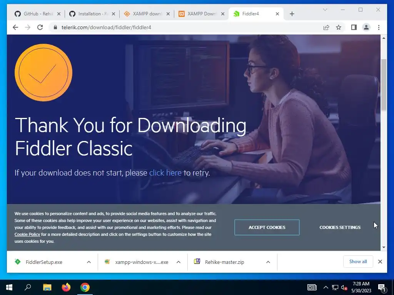Show hidden system tray icons

tap(326, 287)
